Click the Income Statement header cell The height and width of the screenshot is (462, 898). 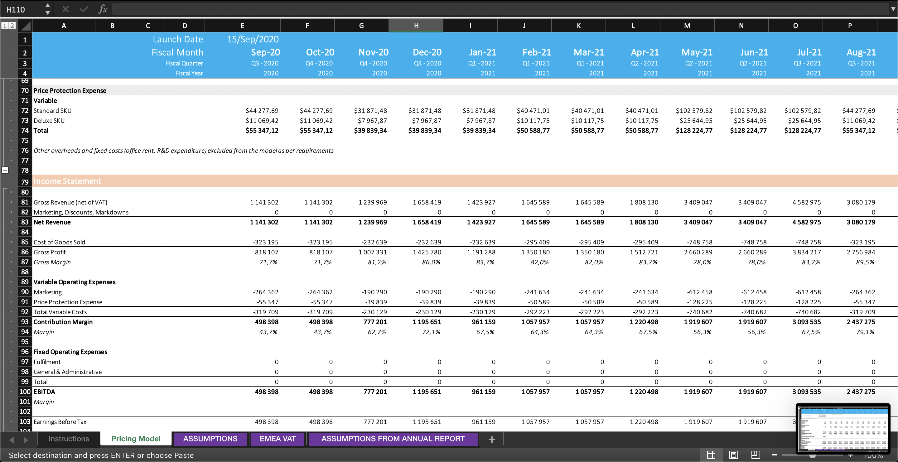pyautogui.click(x=67, y=181)
